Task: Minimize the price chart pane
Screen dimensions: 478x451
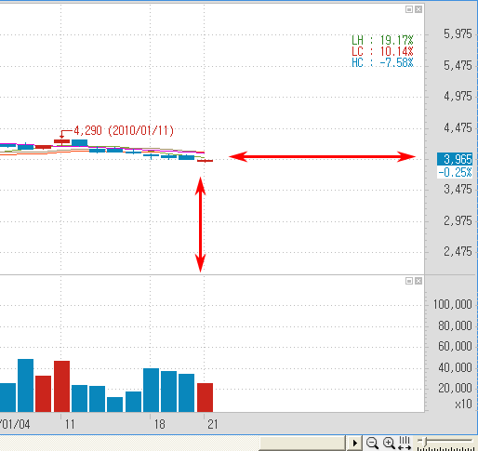Action: (409, 9)
